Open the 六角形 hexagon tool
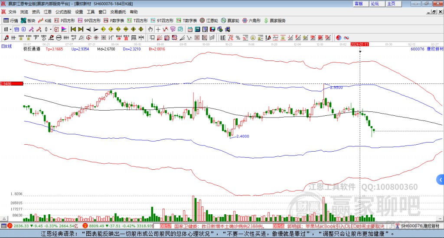The height and width of the screenshot is (238, 444). click(x=251, y=21)
